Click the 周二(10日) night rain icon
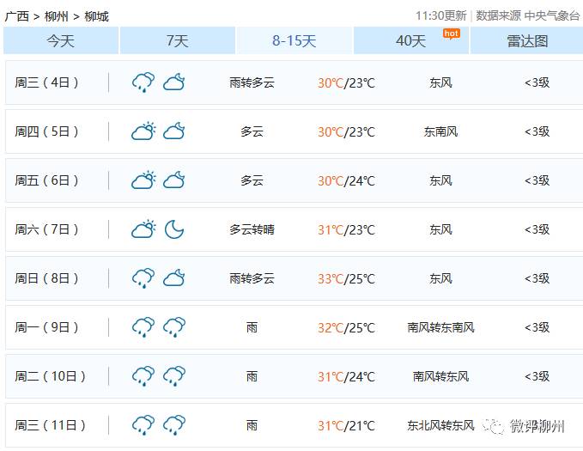The width and height of the screenshot is (583, 451). tap(174, 376)
